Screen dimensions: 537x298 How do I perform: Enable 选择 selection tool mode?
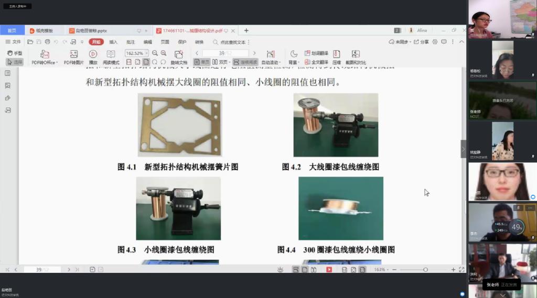point(14,62)
